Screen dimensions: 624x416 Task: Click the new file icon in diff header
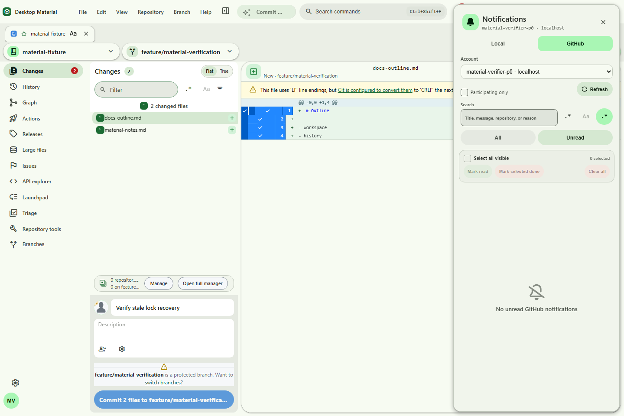[253, 71]
